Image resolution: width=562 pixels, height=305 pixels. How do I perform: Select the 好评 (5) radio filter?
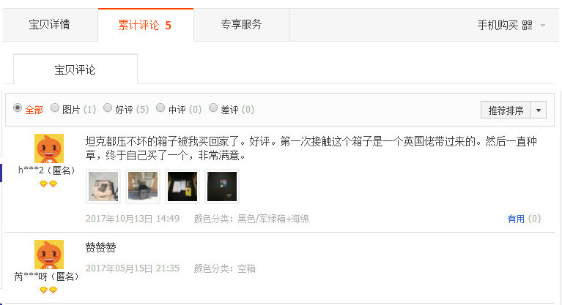[x=108, y=108]
